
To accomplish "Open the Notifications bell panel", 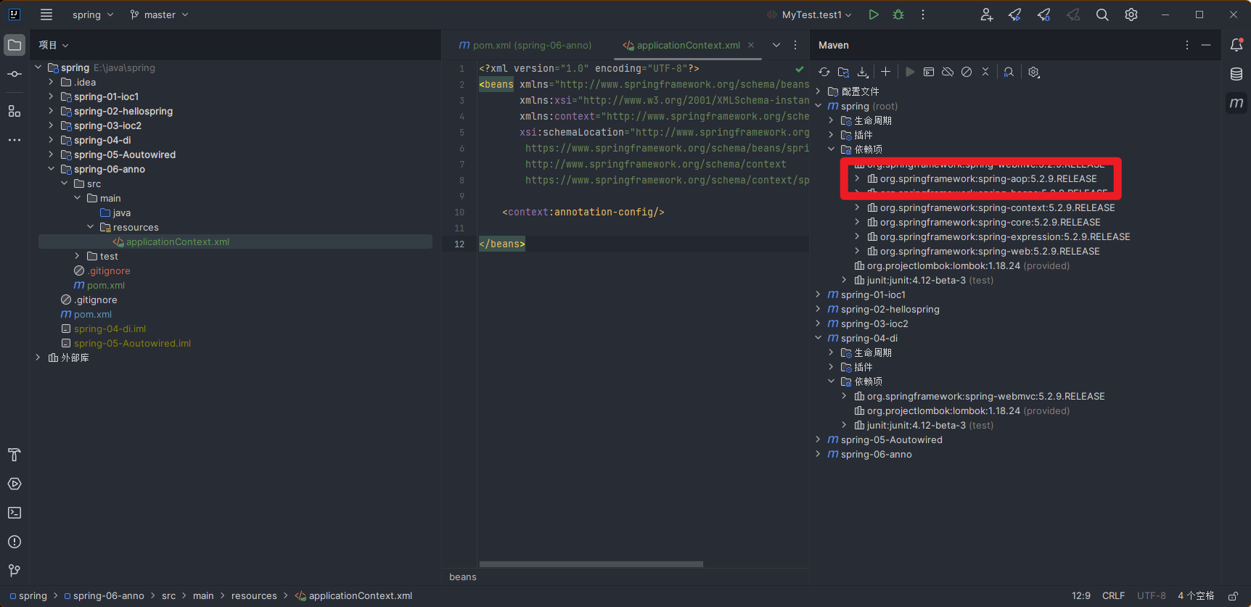I will click(x=1236, y=45).
